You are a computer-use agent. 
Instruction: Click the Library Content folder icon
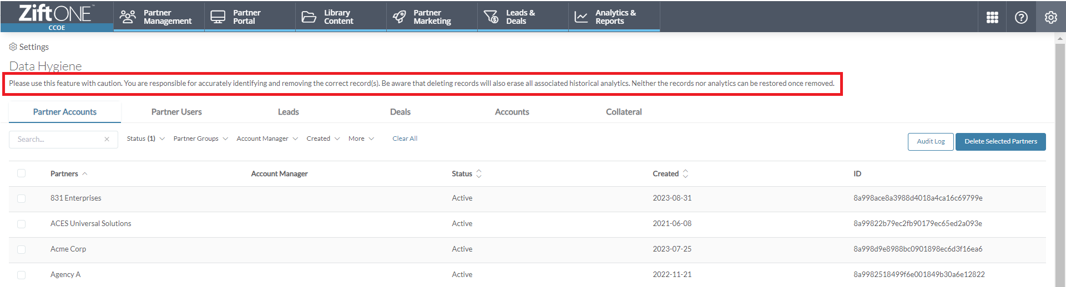pos(309,17)
